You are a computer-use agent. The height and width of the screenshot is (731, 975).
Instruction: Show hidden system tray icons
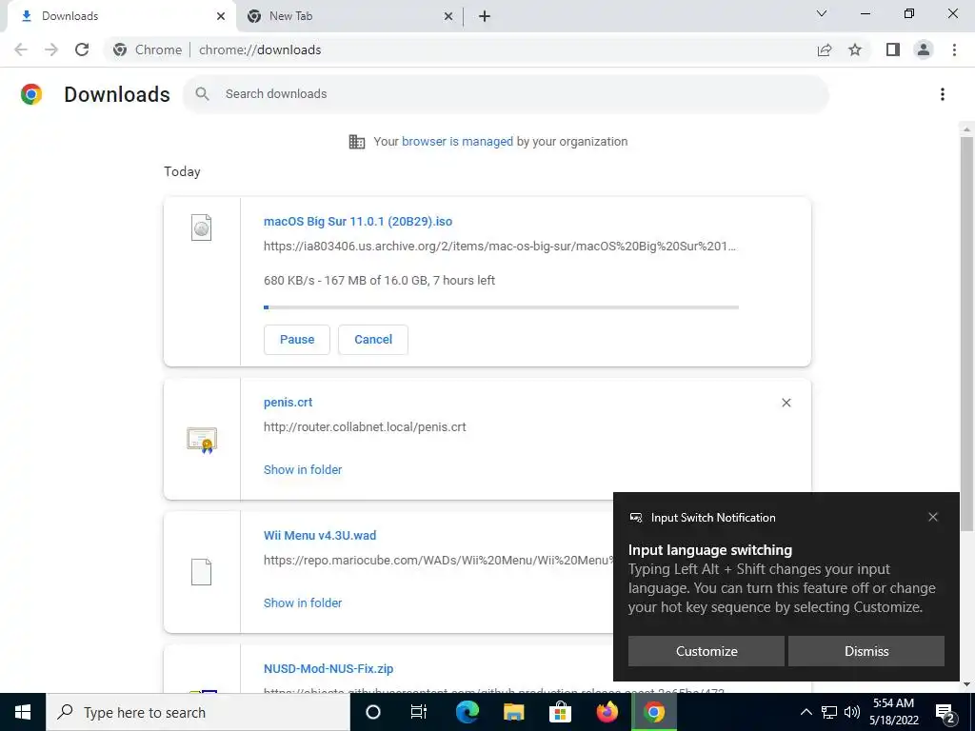coord(806,712)
